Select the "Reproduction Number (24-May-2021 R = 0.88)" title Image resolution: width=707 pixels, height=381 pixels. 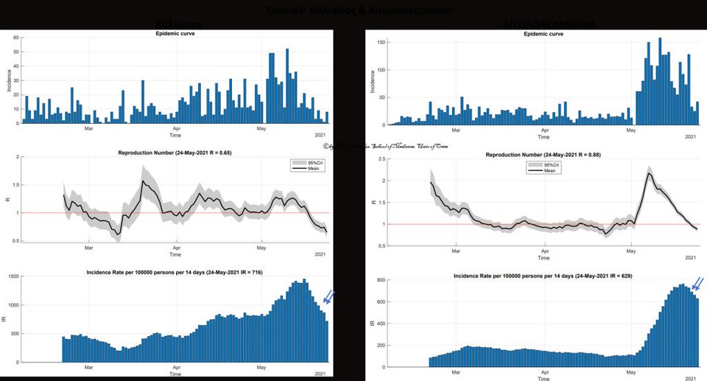[x=543, y=155]
